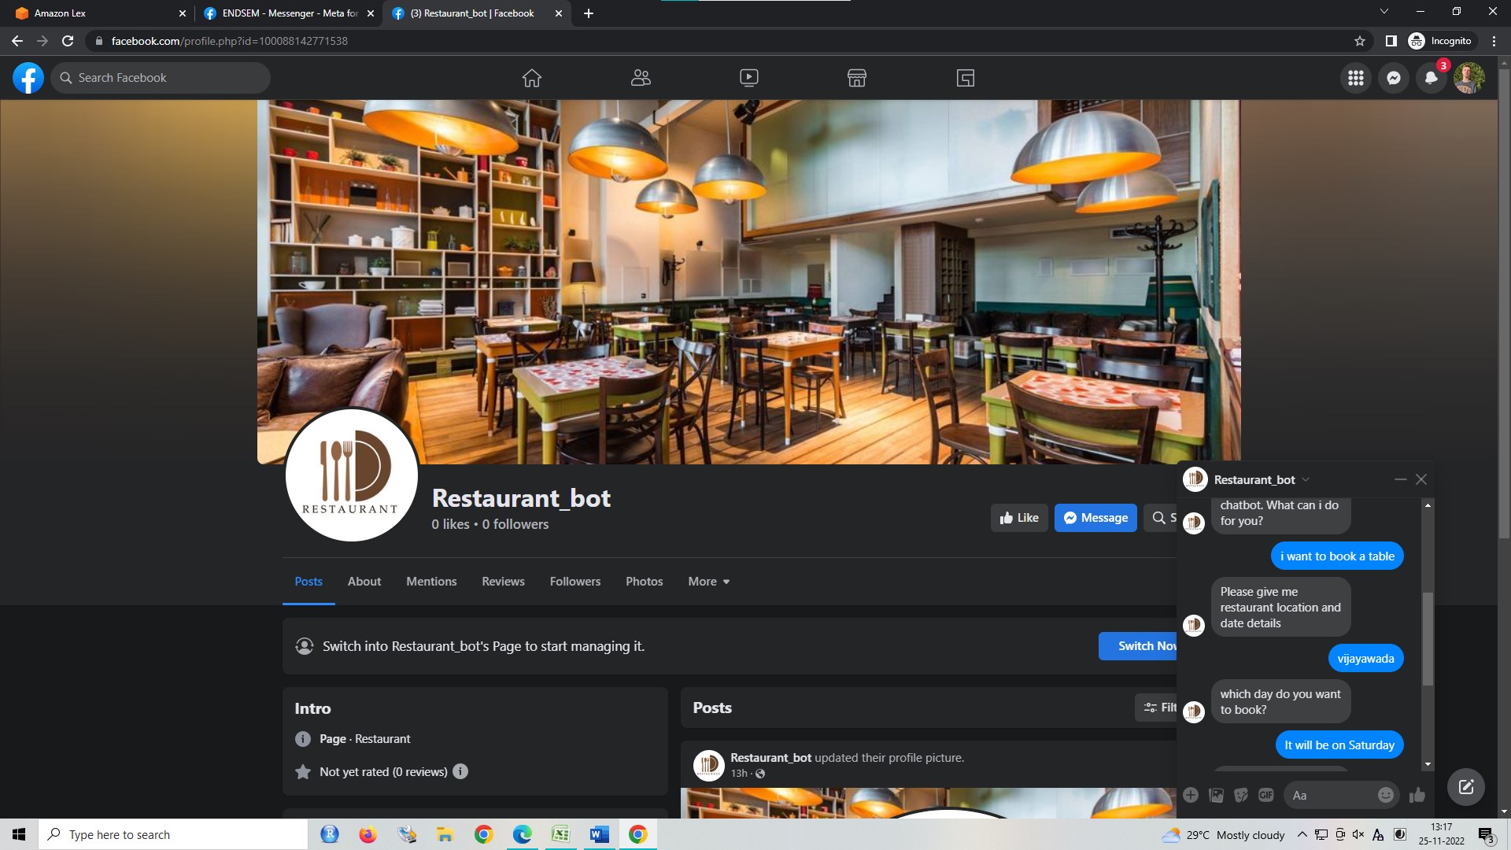Open the Marketplace storefront icon
Viewport: 1511px width, 850px height.
click(857, 78)
